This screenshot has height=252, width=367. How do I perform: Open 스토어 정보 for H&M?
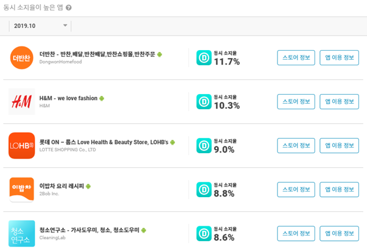coord(296,102)
